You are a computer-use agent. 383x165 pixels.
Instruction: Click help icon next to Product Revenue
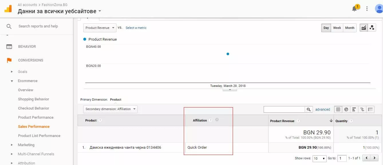pyautogui.click(x=298, y=121)
